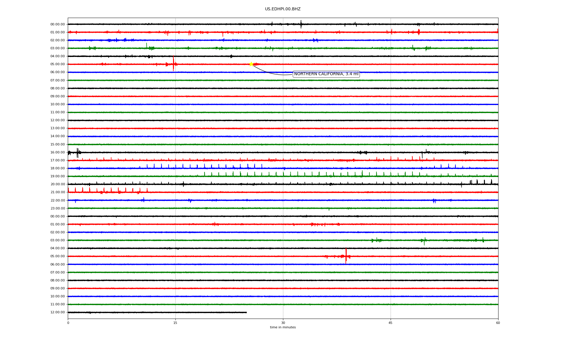
Task: Click the yellow star earthquake marker
Action: pyautogui.click(x=251, y=64)
